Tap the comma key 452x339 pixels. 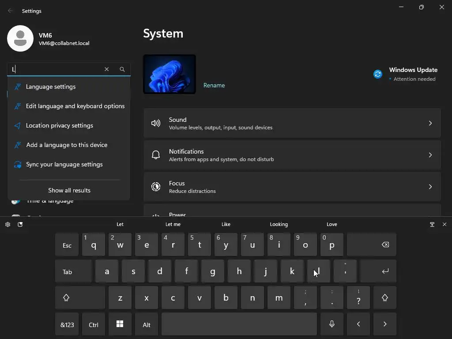[305, 298]
